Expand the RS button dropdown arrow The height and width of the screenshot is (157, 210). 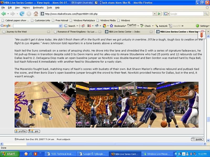click(x=93, y=26)
